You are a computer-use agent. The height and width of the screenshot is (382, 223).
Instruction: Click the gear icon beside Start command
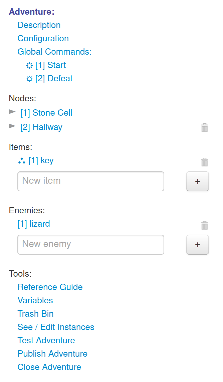[x=29, y=66]
